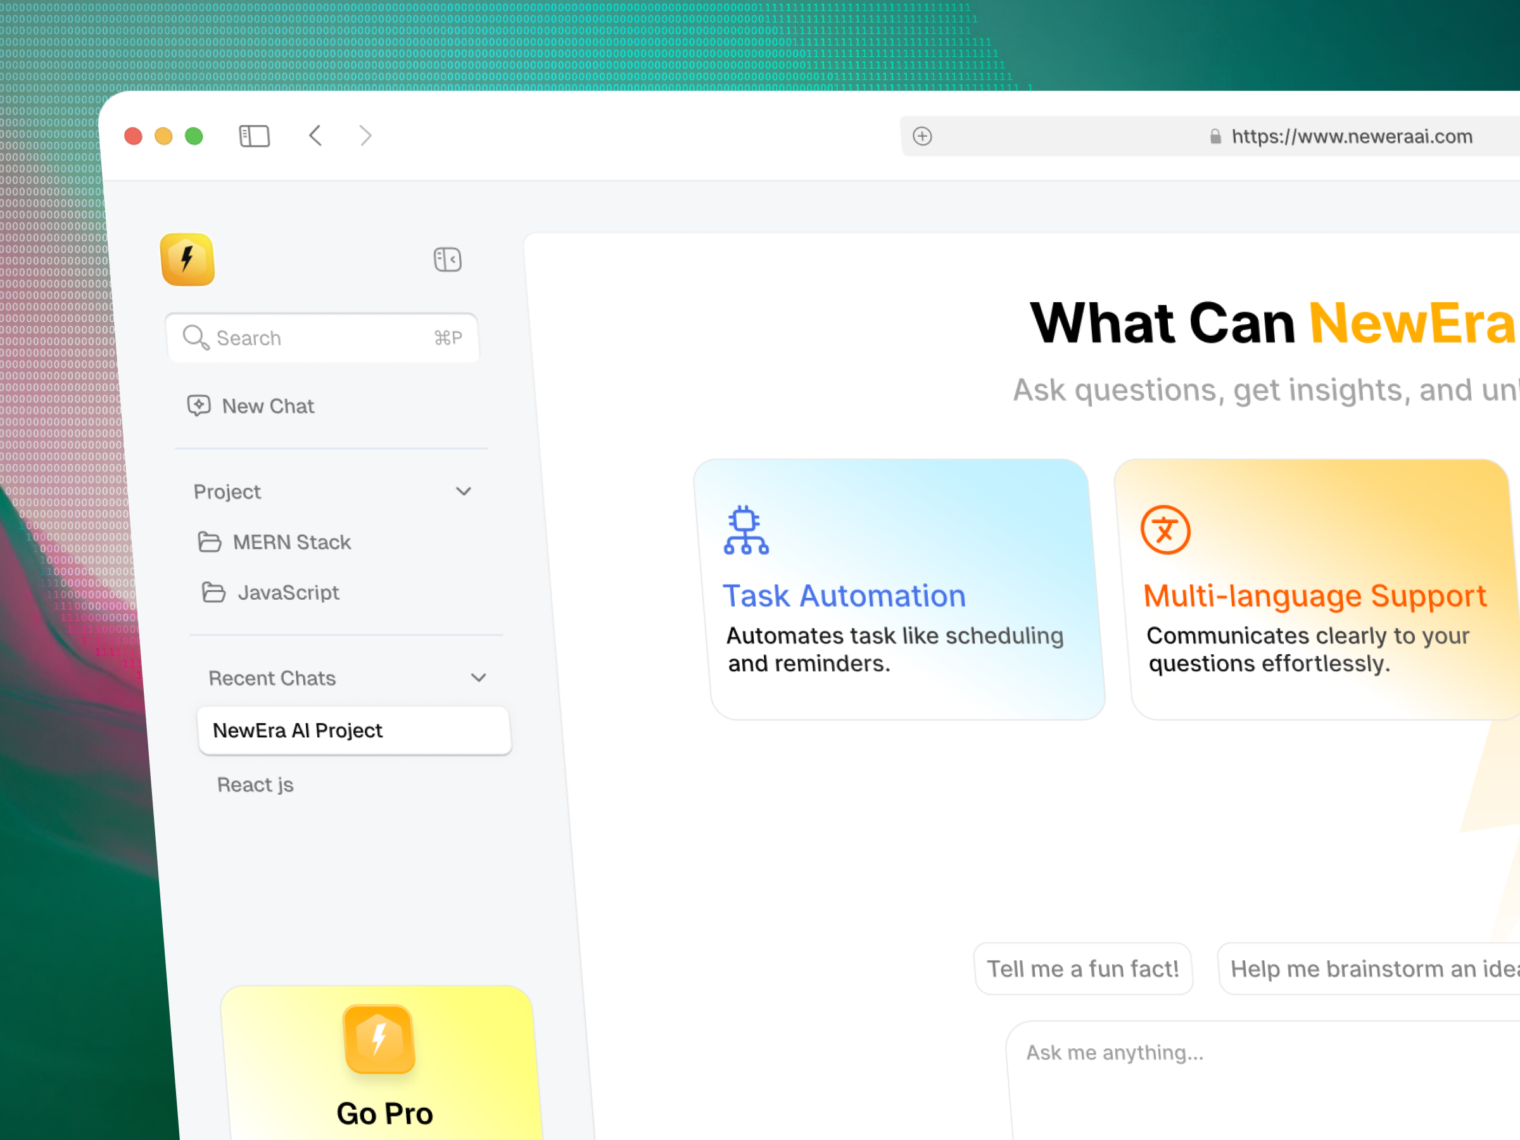Viewport: 1520px width, 1140px height.
Task: Click the Multi-language Support card title
Action: click(1315, 596)
